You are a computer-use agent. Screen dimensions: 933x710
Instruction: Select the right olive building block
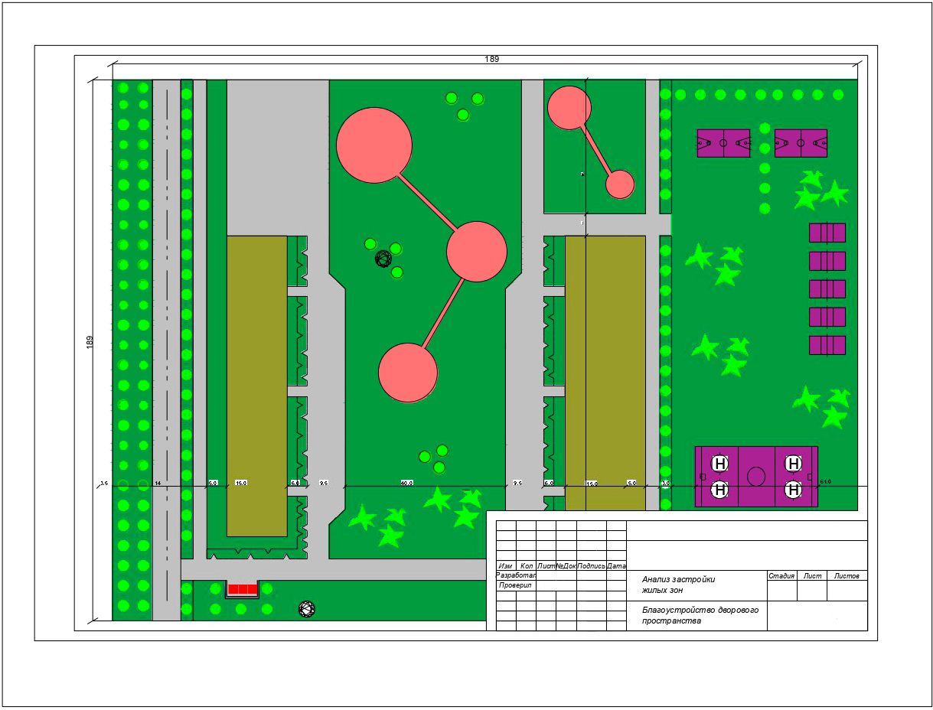tap(605, 373)
